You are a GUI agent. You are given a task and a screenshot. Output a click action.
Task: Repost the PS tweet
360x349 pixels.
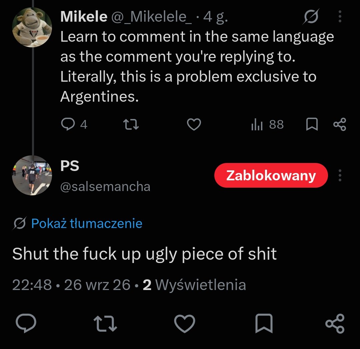[105, 324]
